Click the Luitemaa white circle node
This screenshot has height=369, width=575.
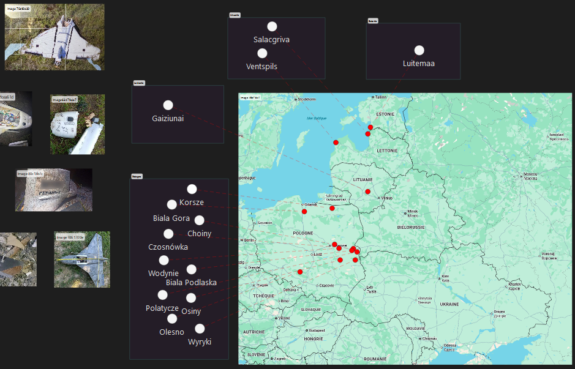click(x=419, y=50)
